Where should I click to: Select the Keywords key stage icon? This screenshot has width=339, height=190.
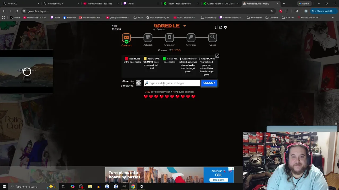191,37
